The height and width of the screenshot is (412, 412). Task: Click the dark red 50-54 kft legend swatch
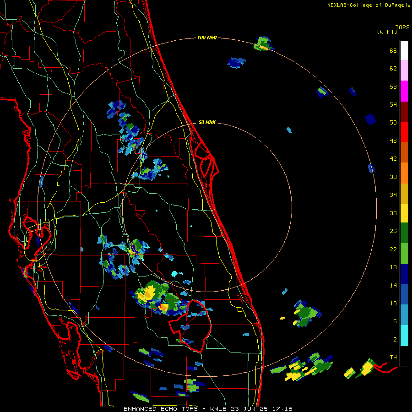pos(404,112)
